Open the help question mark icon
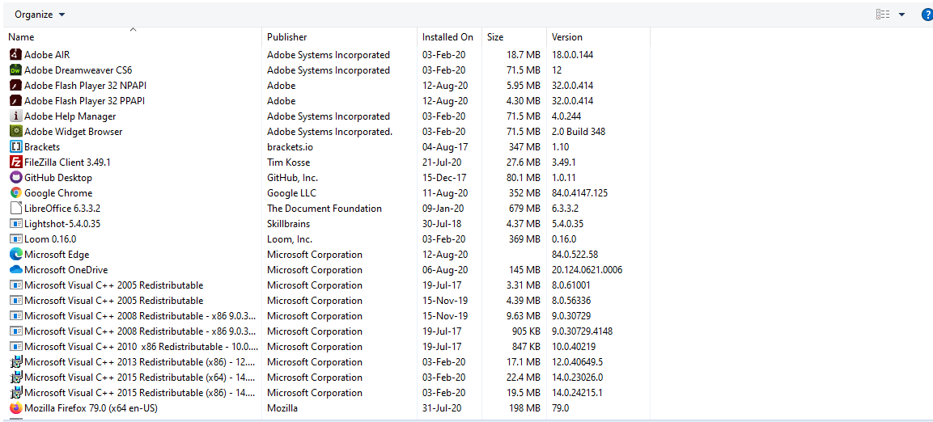 pyautogui.click(x=927, y=15)
